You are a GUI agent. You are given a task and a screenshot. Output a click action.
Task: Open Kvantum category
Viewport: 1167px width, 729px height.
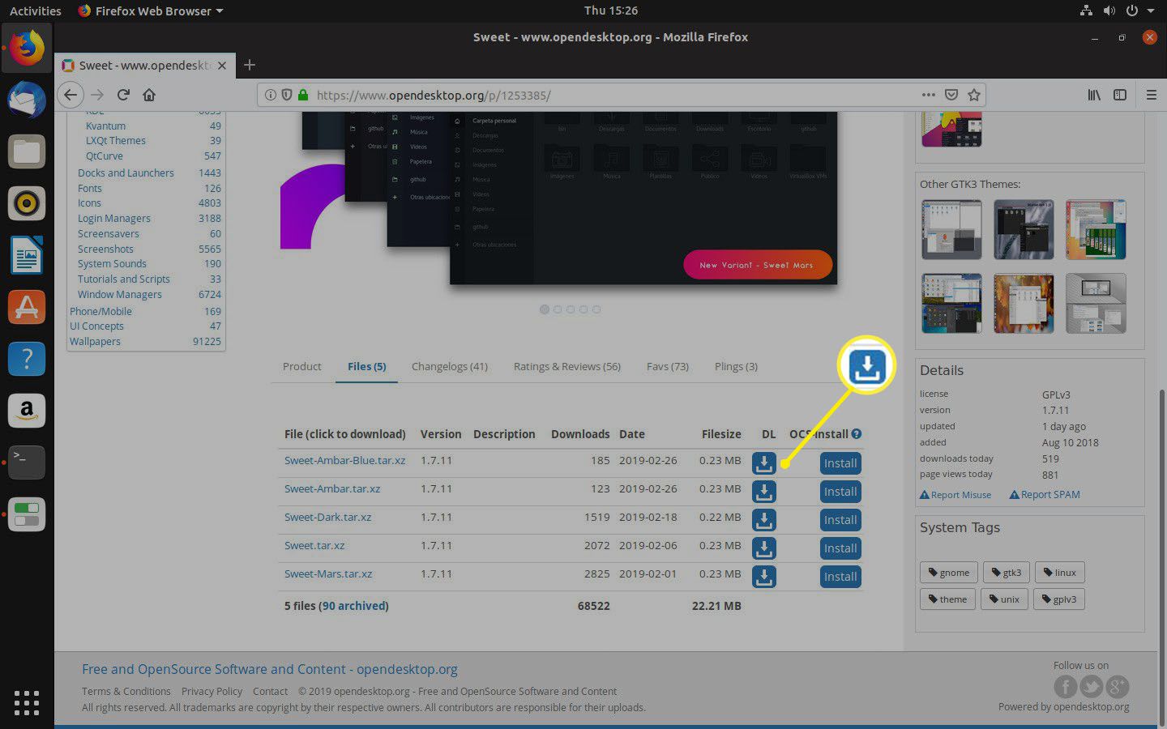(105, 126)
